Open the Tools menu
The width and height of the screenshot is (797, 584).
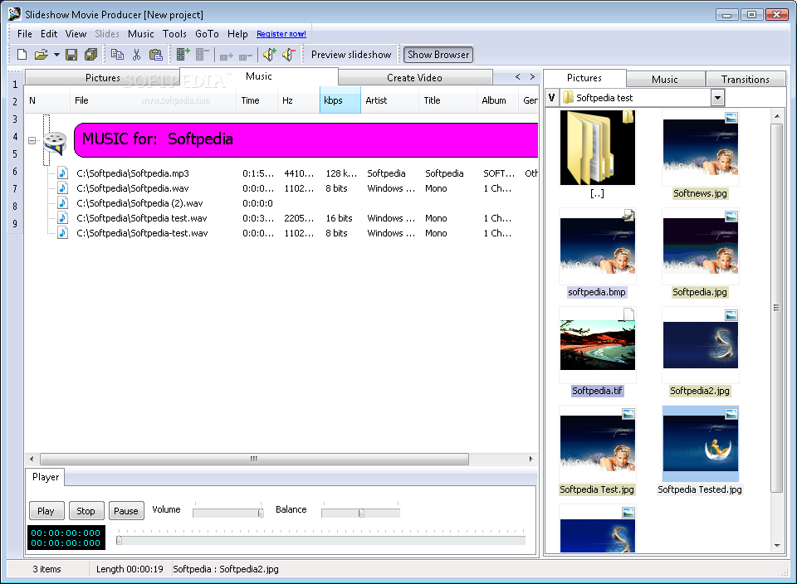coord(174,34)
